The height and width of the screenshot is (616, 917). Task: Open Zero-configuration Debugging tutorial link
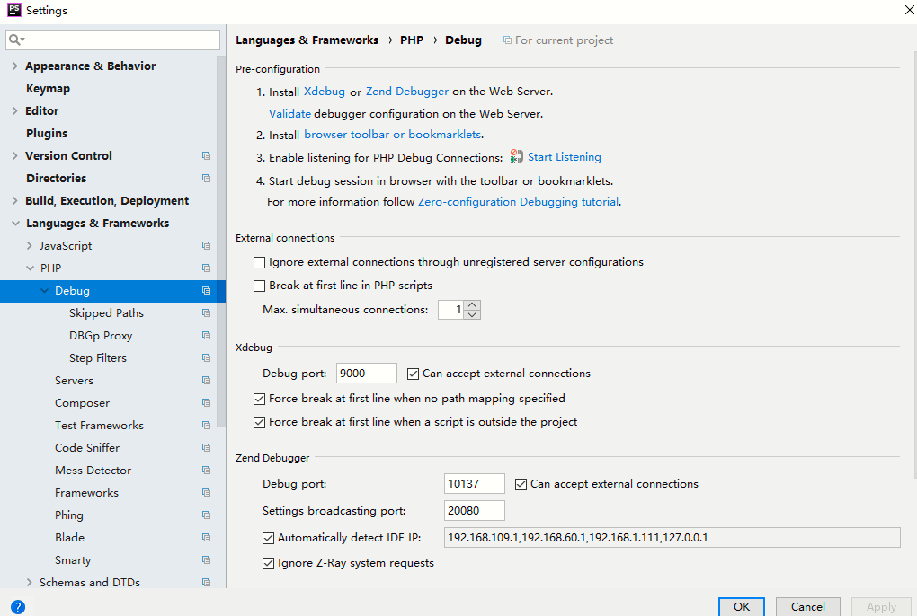[x=518, y=202]
